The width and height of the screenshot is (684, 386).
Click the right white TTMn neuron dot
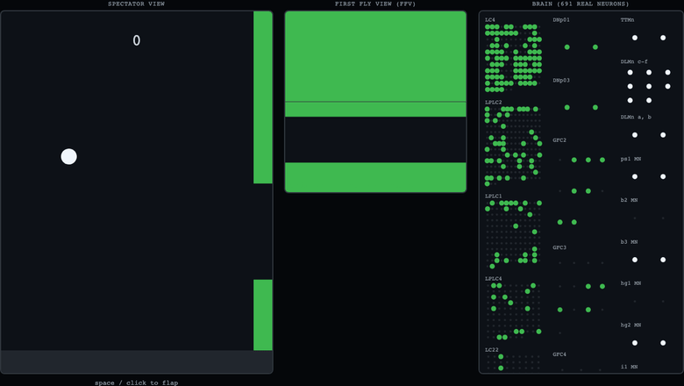click(663, 38)
